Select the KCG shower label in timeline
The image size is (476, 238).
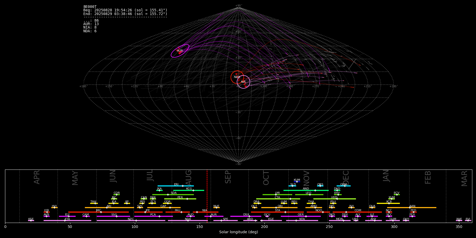(x=189, y=189)
